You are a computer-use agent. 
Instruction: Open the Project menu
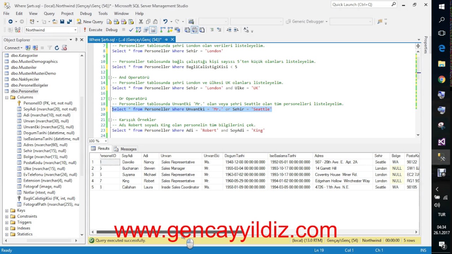(x=67, y=13)
